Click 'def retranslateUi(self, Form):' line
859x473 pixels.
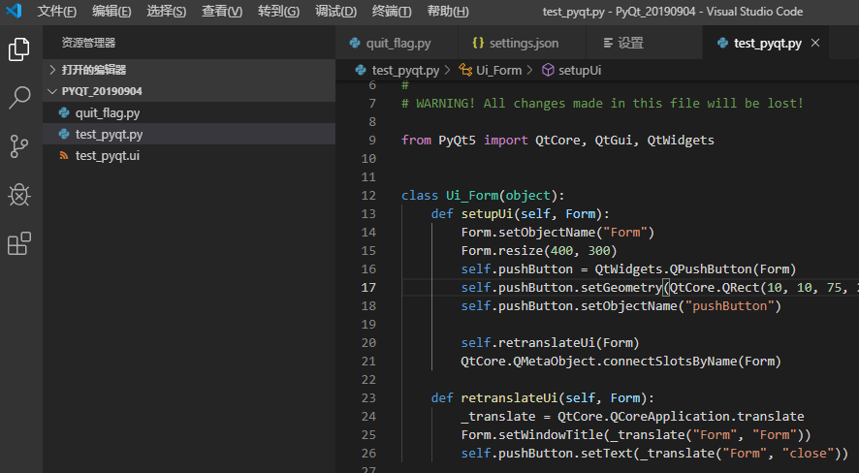(x=543, y=398)
